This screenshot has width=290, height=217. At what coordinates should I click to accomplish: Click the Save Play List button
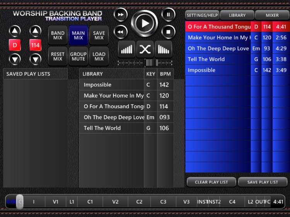point(263,182)
